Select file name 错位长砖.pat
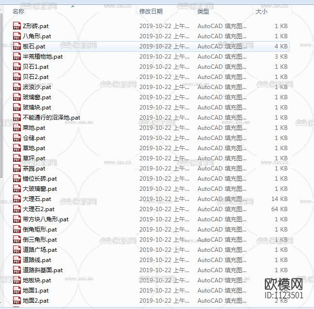This screenshot has height=309, width=314. point(40,179)
